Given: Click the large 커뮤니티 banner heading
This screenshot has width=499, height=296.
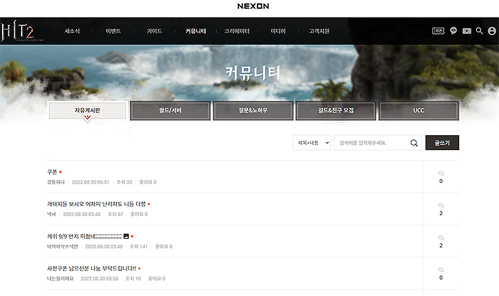Looking at the screenshot, I should pyautogui.click(x=253, y=73).
